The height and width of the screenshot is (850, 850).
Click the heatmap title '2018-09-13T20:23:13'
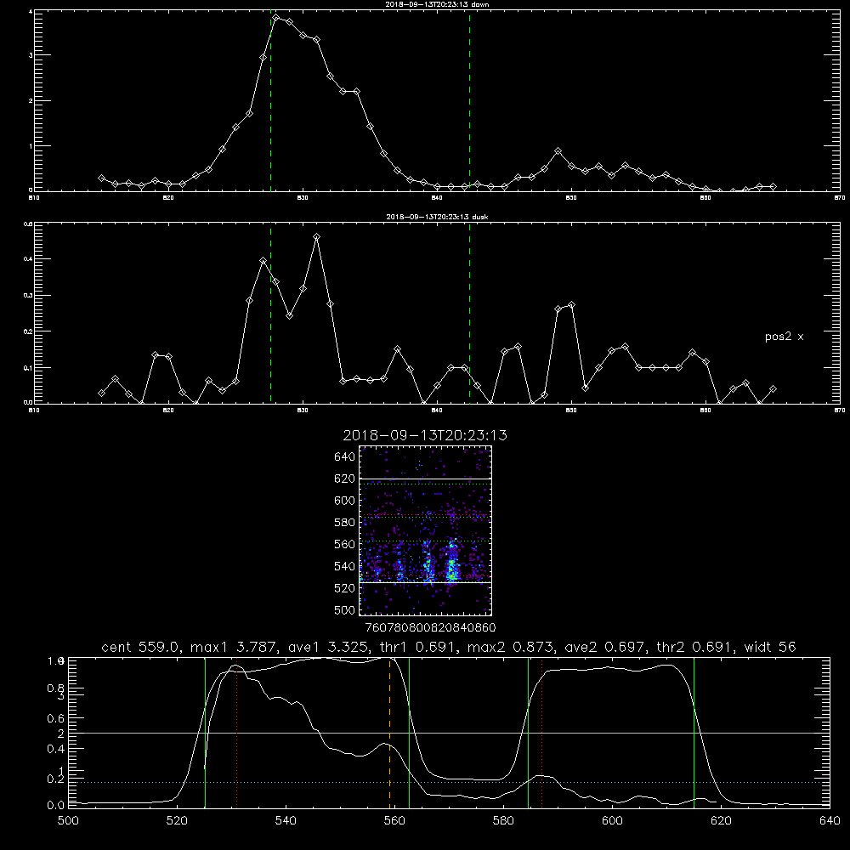425,435
